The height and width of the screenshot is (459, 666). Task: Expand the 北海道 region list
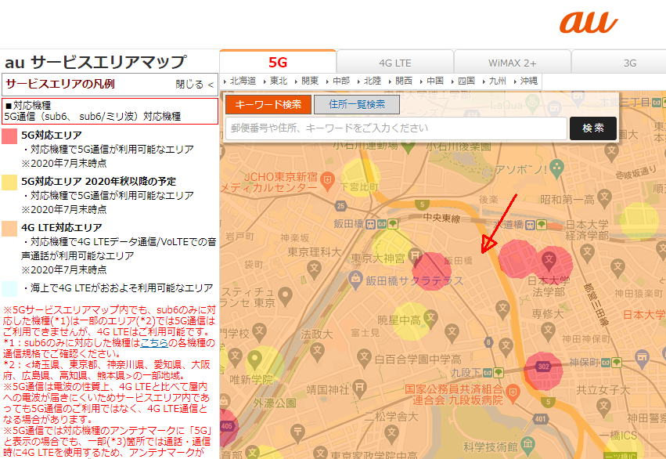coord(243,81)
